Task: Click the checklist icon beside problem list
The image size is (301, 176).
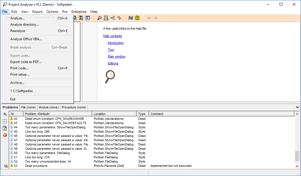Action: [5, 121]
